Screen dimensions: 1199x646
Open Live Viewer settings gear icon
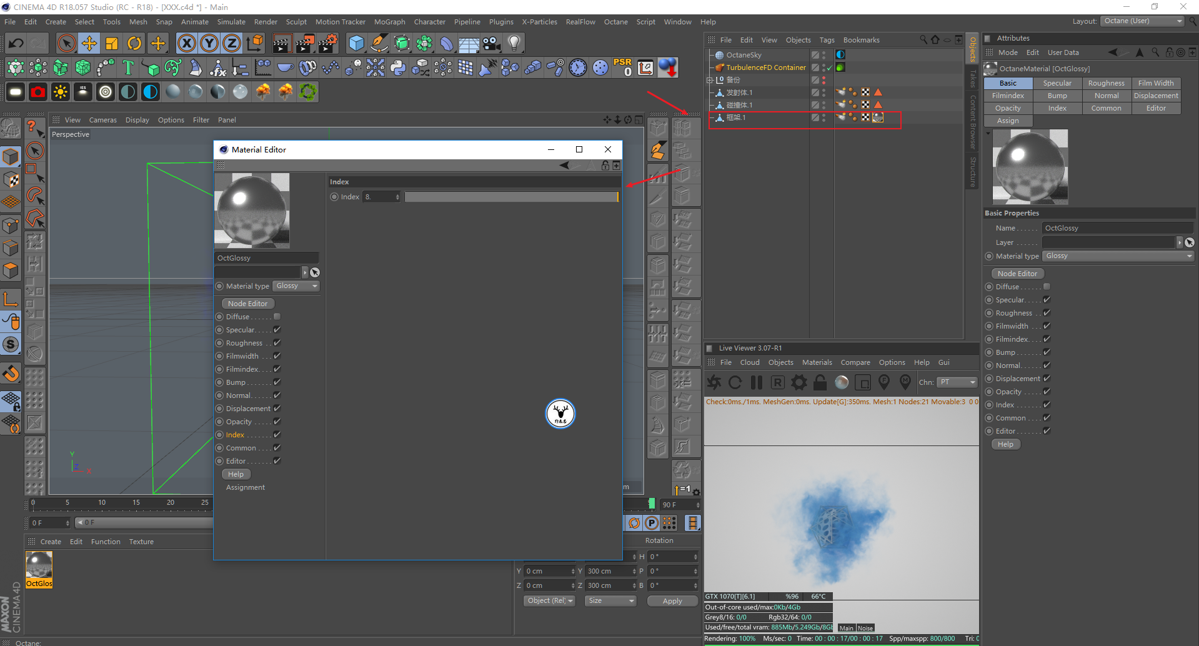[799, 382]
